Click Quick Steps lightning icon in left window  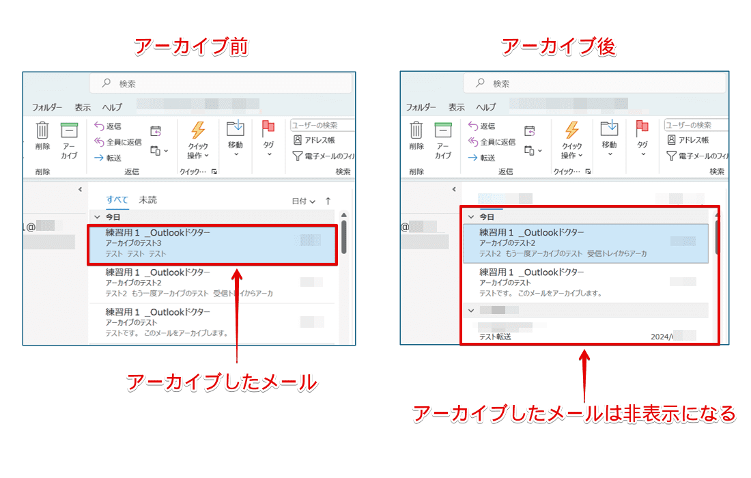point(198,130)
